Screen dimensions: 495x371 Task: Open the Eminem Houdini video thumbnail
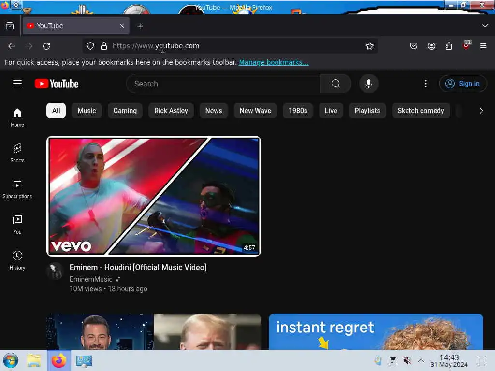[153, 196]
